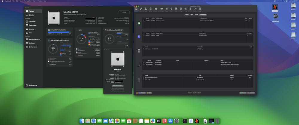
Task: Select the Disk Image row in Hackintool
Action: click(x=198, y=79)
